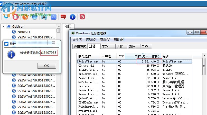Screen dimensions: 207x115
Task: Click the TortoiseSVN st... description cell
Action: [x=175, y=102]
